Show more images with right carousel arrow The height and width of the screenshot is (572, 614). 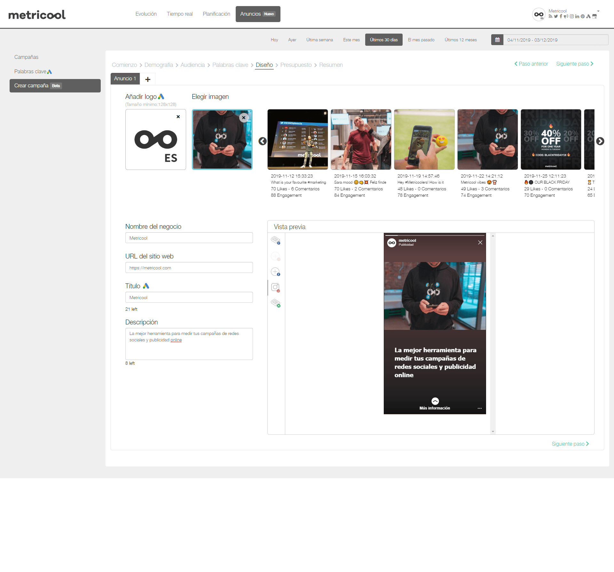click(x=600, y=141)
